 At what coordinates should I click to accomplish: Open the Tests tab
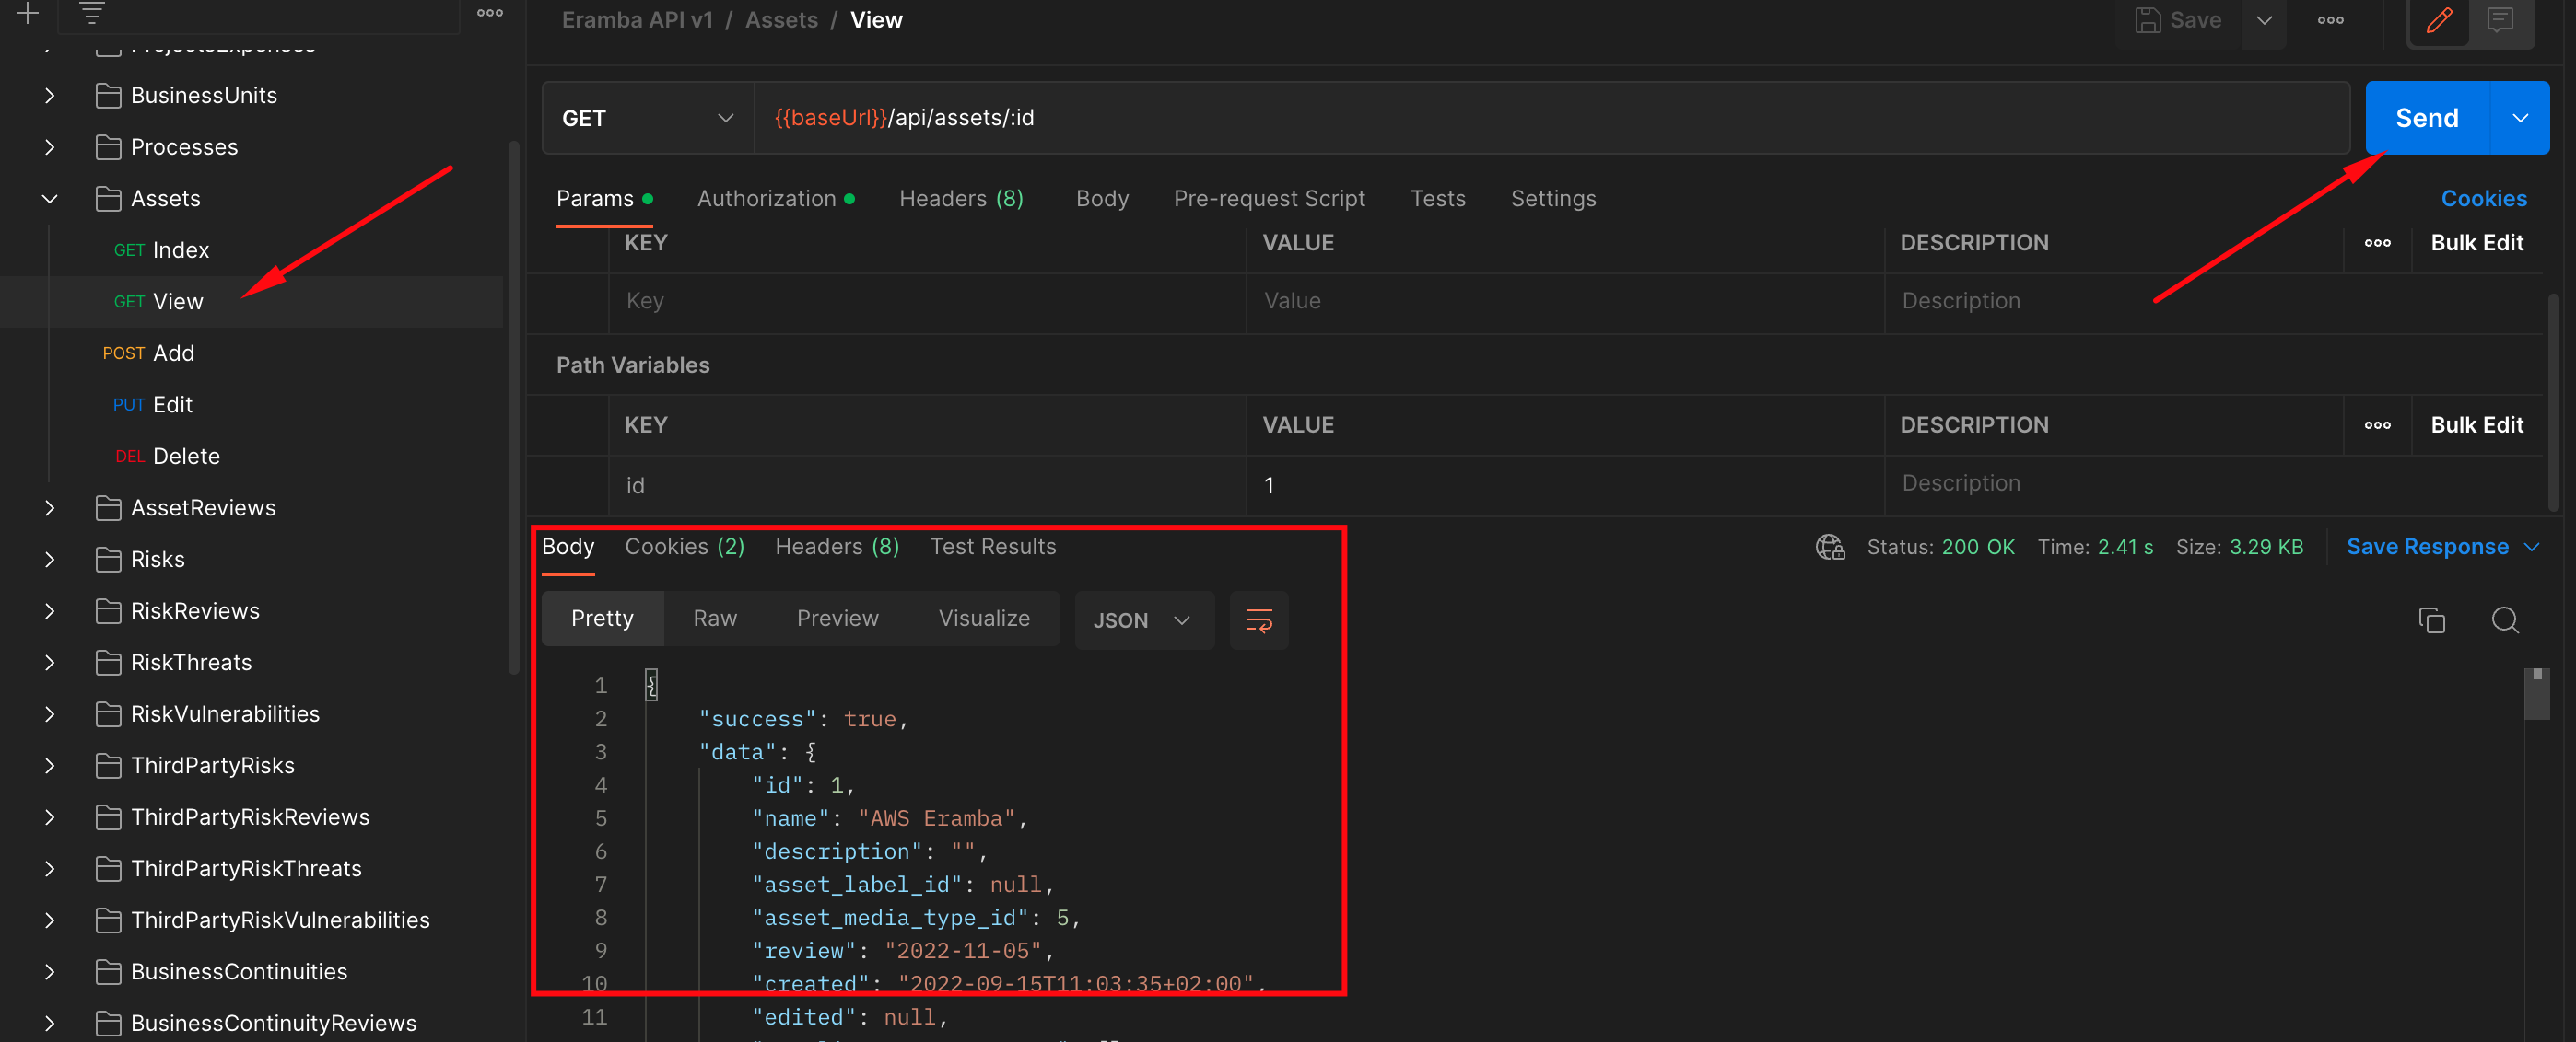[1437, 199]
